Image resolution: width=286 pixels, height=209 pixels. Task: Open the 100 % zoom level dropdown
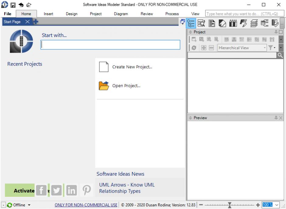pyautogui.click(x=277, y=205)
